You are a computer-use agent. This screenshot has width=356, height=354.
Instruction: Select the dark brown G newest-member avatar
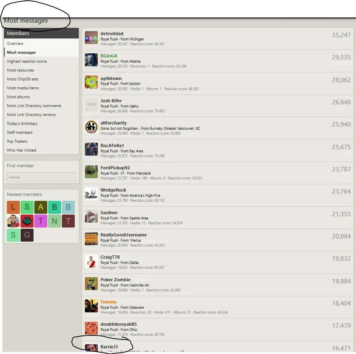pyautogui.click(x=27, y=235)
